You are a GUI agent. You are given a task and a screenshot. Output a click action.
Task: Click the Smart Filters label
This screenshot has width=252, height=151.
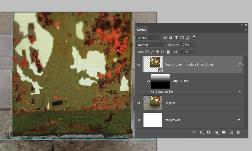pyautogui.click(x=181, y=81)
